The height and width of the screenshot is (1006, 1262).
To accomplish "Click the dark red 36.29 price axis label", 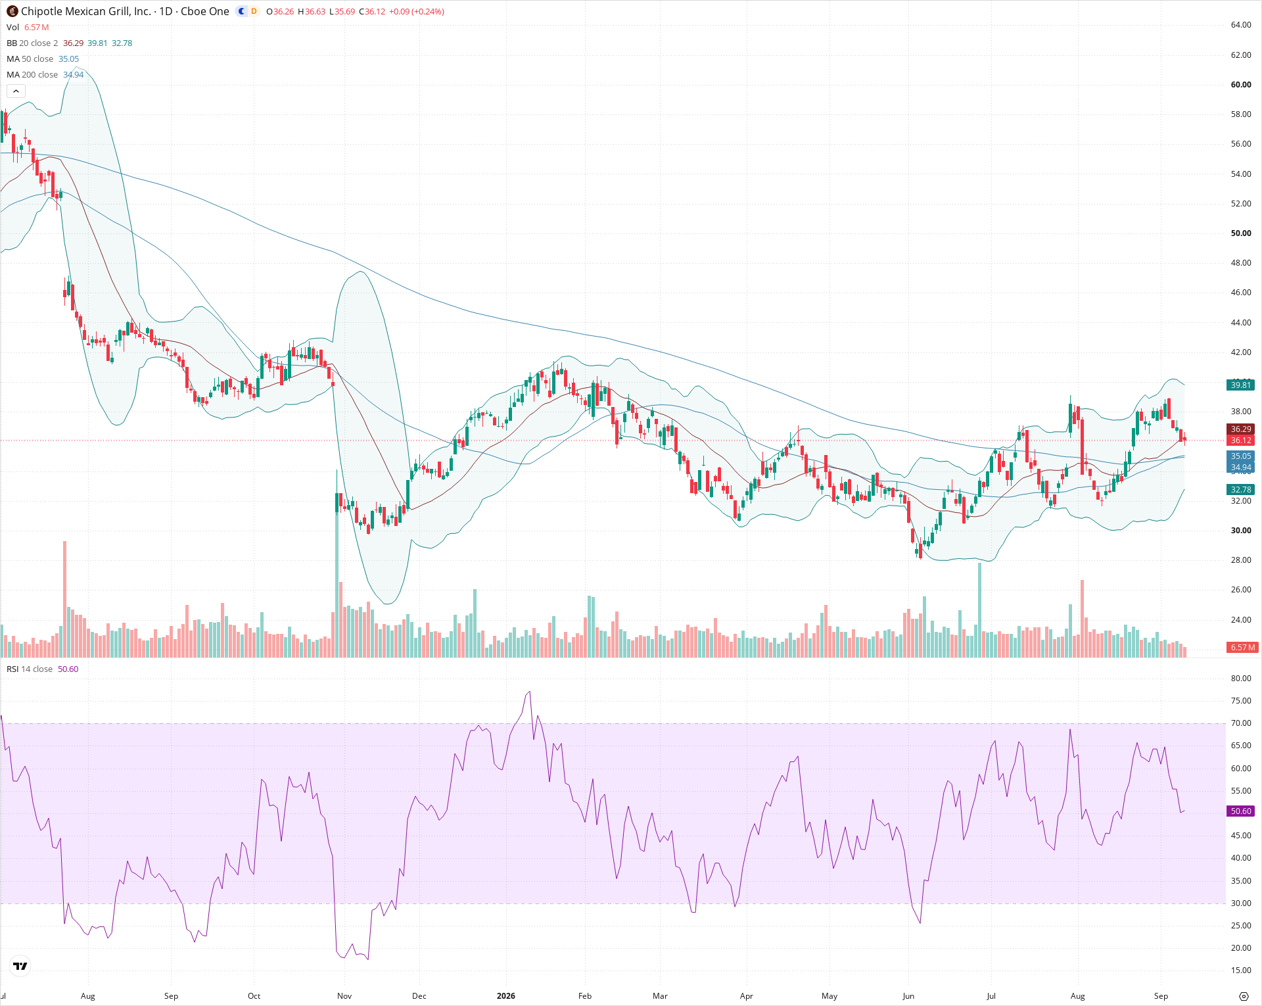I will tap(1241, 429).
